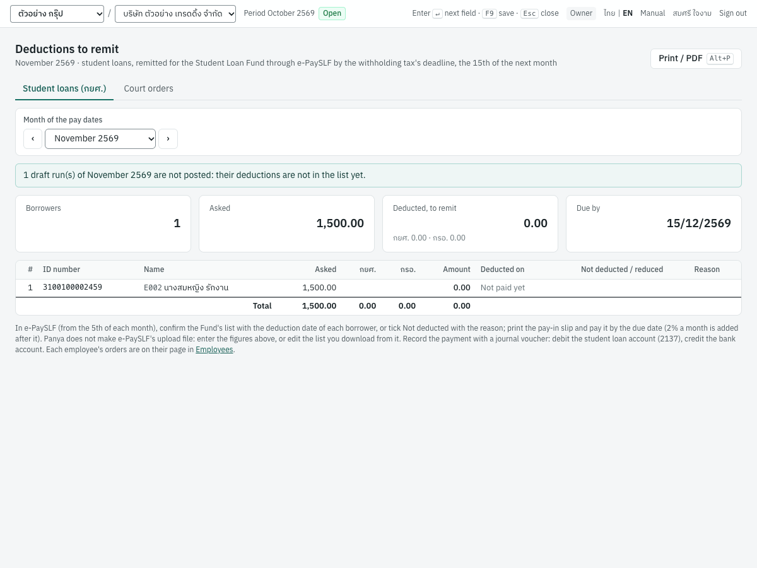Open the Manual link
The height and width of the screenshot is (568, 757).
[x=653, y=13]
